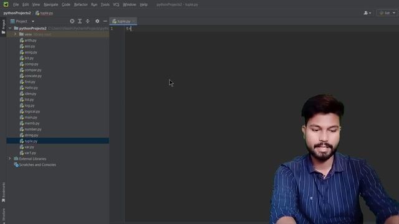Click the Collapse All icon in Project panel
Viewport: 399px width, 224px height.
pyautogui.click(x=87, y=21)
